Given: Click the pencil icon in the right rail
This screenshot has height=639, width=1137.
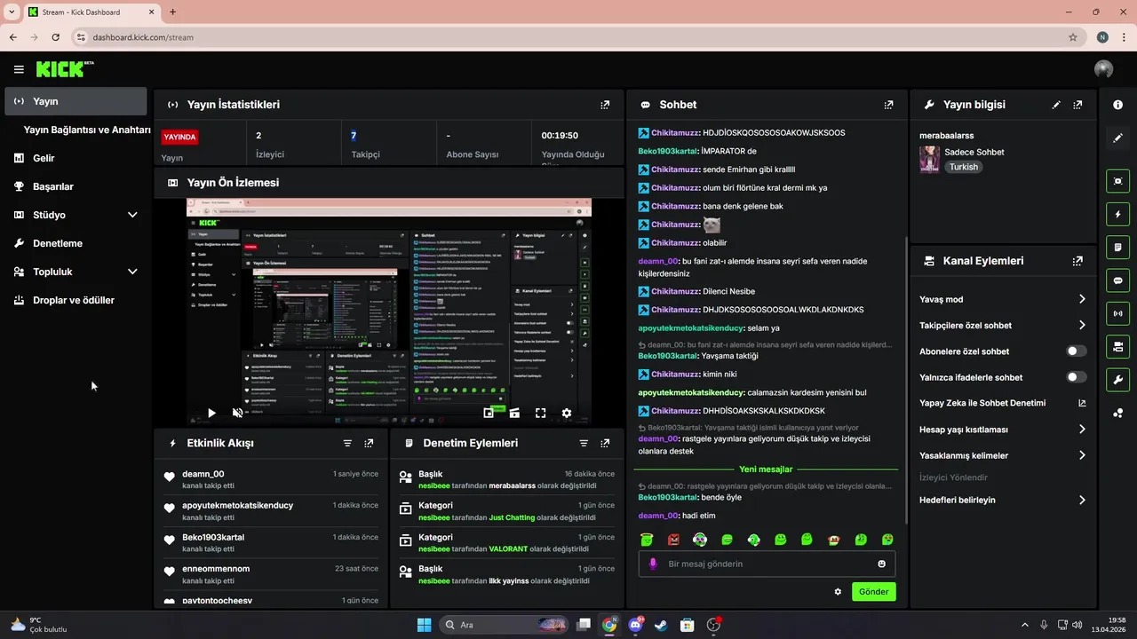Looking at the screenshot, I should tap(1117, 138).
